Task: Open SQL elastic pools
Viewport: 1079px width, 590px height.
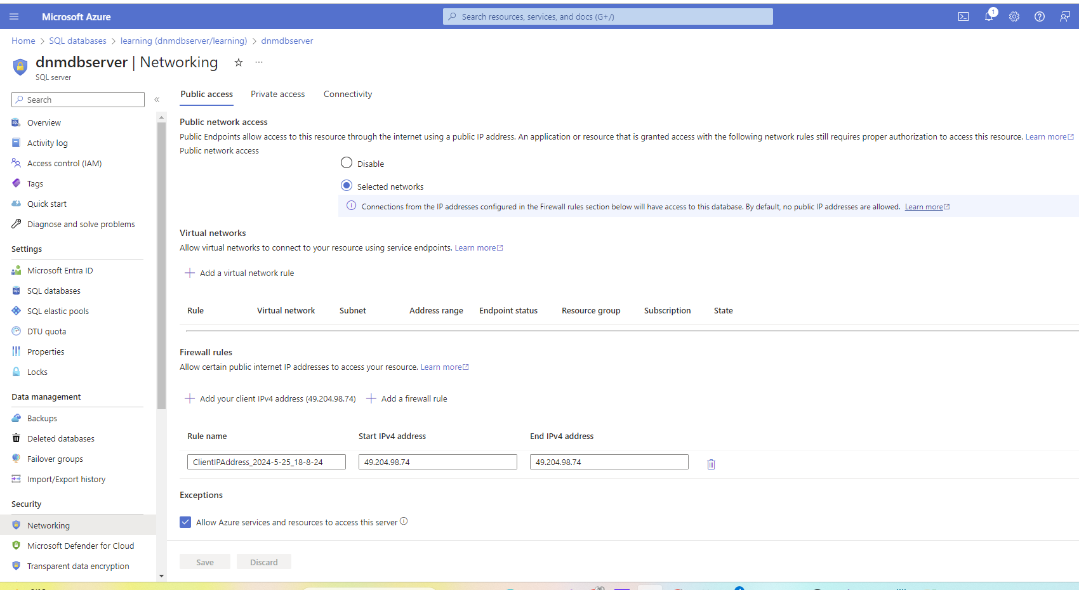Action: coord(58,311)
